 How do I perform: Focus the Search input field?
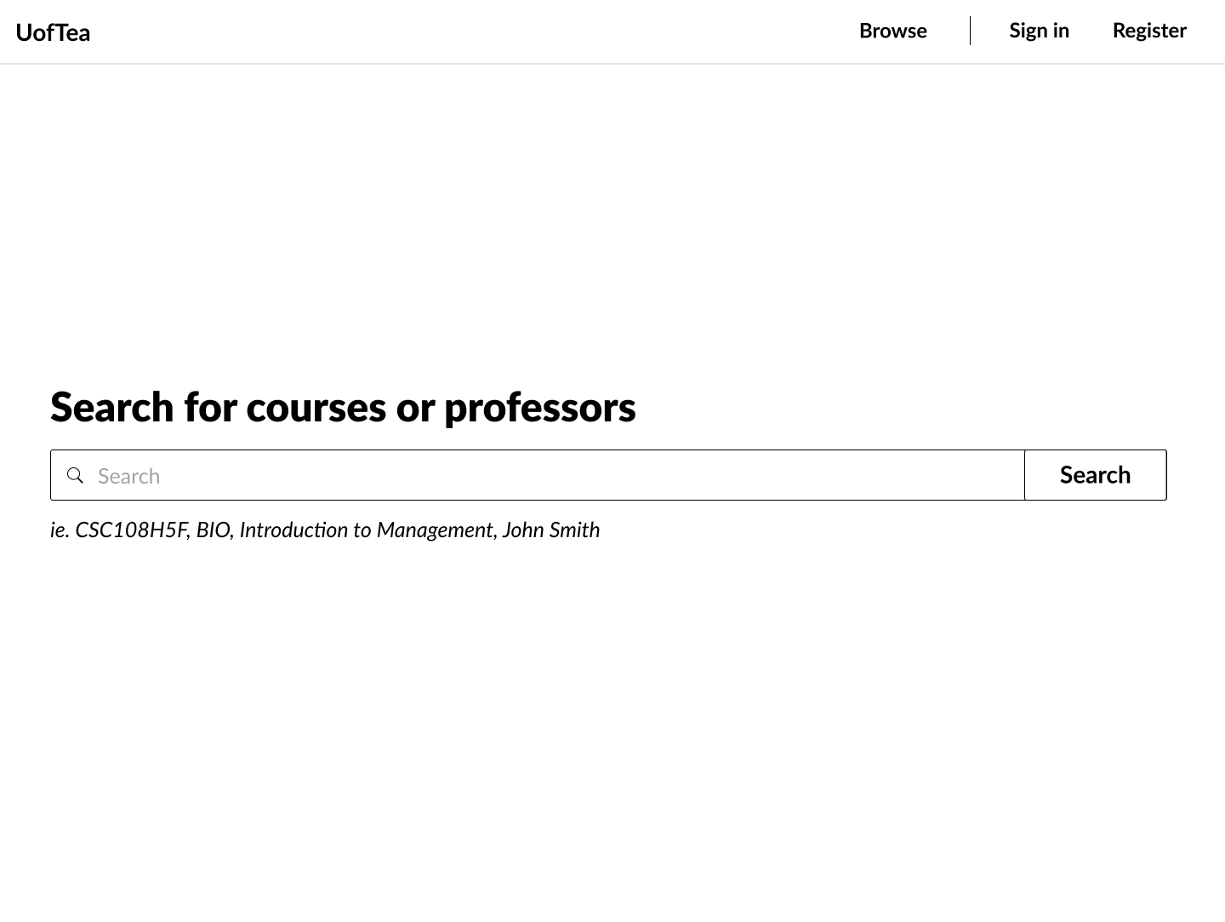pos(538,475)
